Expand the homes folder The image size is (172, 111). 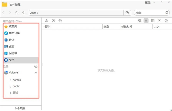pos(11,80)
